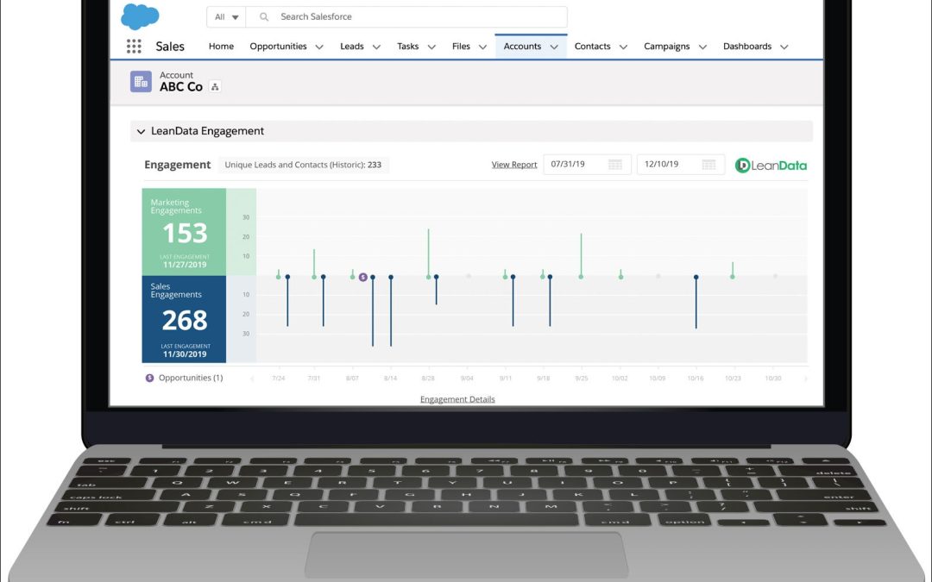
Task: Expand the Leads tab chevron
Action: (x=376, y=47)
